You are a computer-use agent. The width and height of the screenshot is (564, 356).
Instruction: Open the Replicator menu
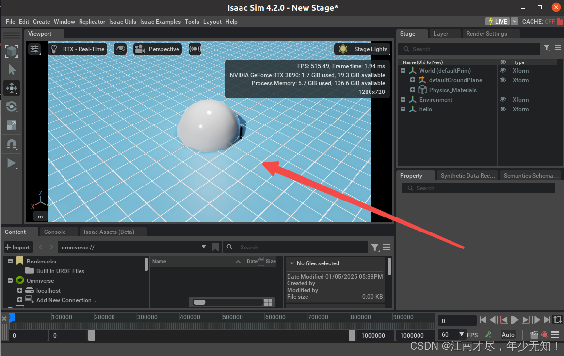[92, 22]
